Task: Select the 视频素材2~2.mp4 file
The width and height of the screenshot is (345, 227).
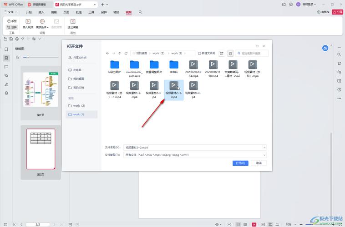Action: pyautogui.click(x=174, y=90)
